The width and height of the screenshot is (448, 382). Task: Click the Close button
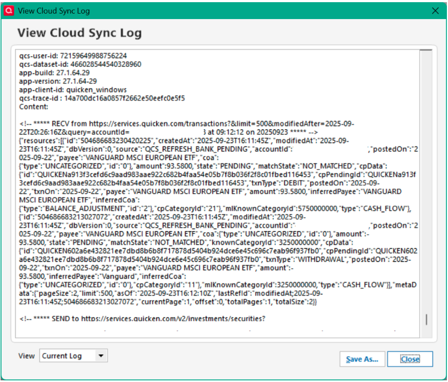click(410, 359)
